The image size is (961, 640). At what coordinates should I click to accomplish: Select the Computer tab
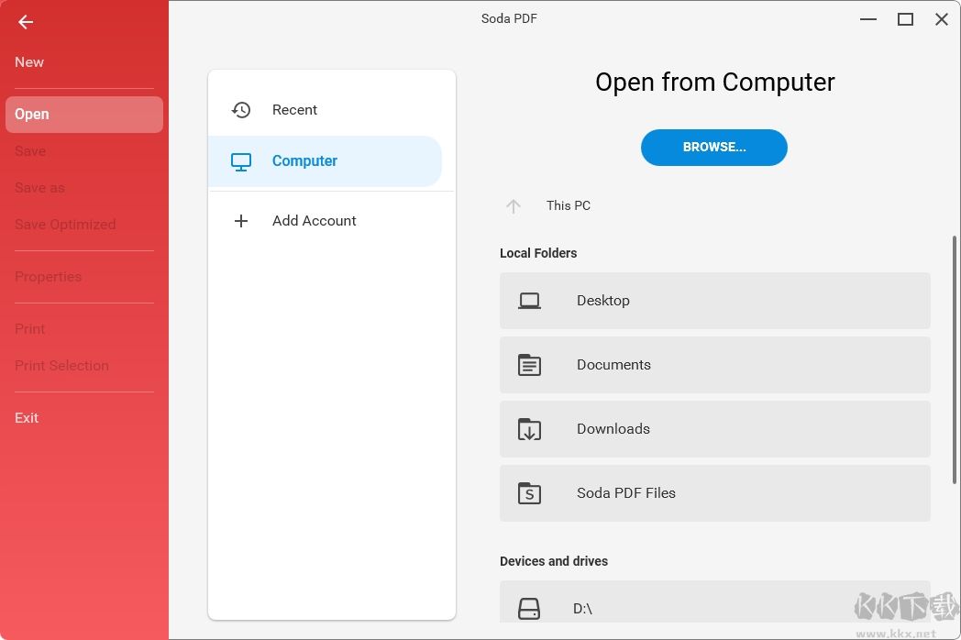pyautogui.click(x=325, y=161)
